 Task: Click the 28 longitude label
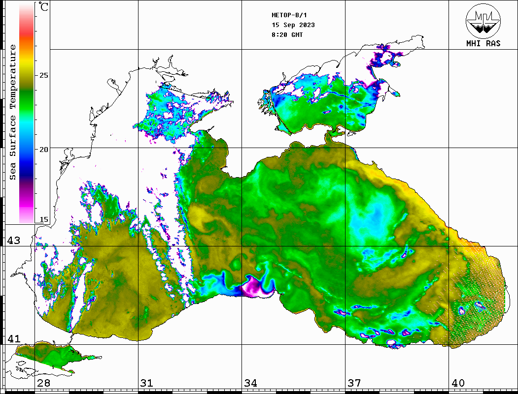click(x=43, y=383)
